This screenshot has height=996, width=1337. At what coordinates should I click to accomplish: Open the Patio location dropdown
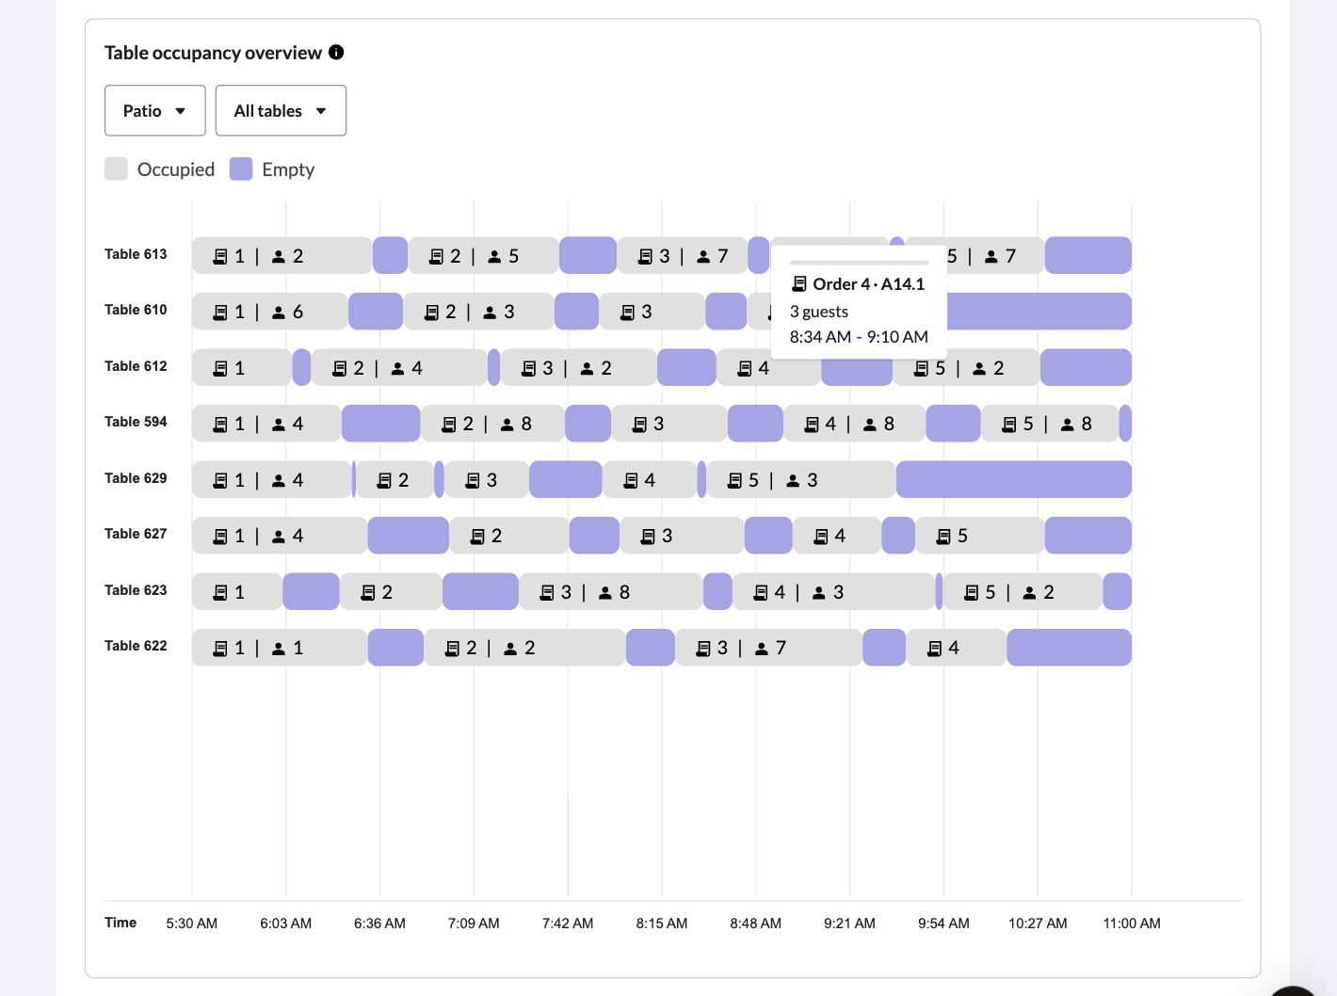[x=154, y=110]
